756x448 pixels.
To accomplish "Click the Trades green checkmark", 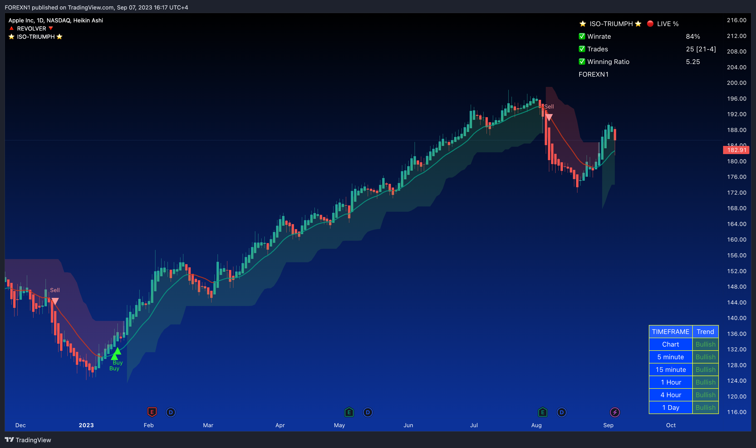I will (x=582, y=49).
